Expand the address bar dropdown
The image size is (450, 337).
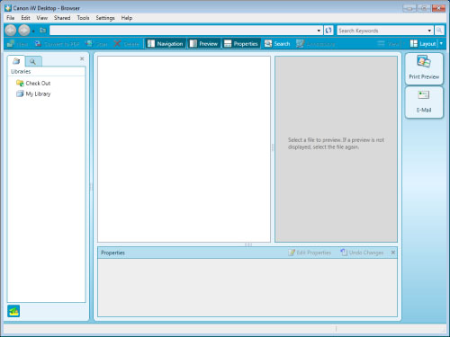click(319, 31)
